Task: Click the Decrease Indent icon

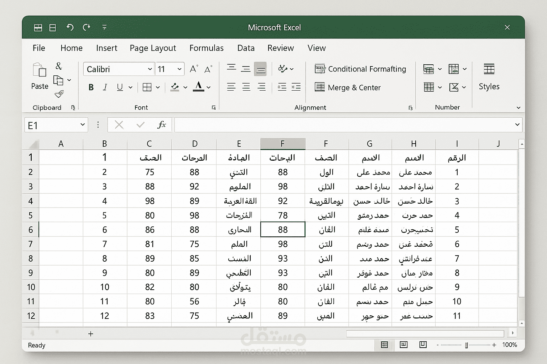Action: (282, 87)
